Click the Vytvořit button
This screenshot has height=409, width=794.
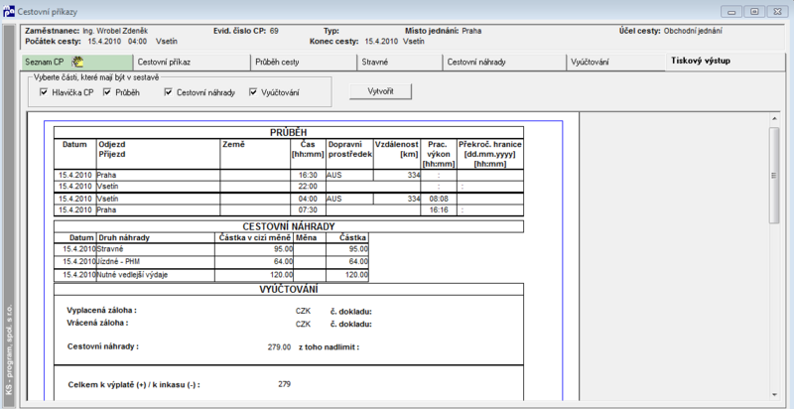380,91
